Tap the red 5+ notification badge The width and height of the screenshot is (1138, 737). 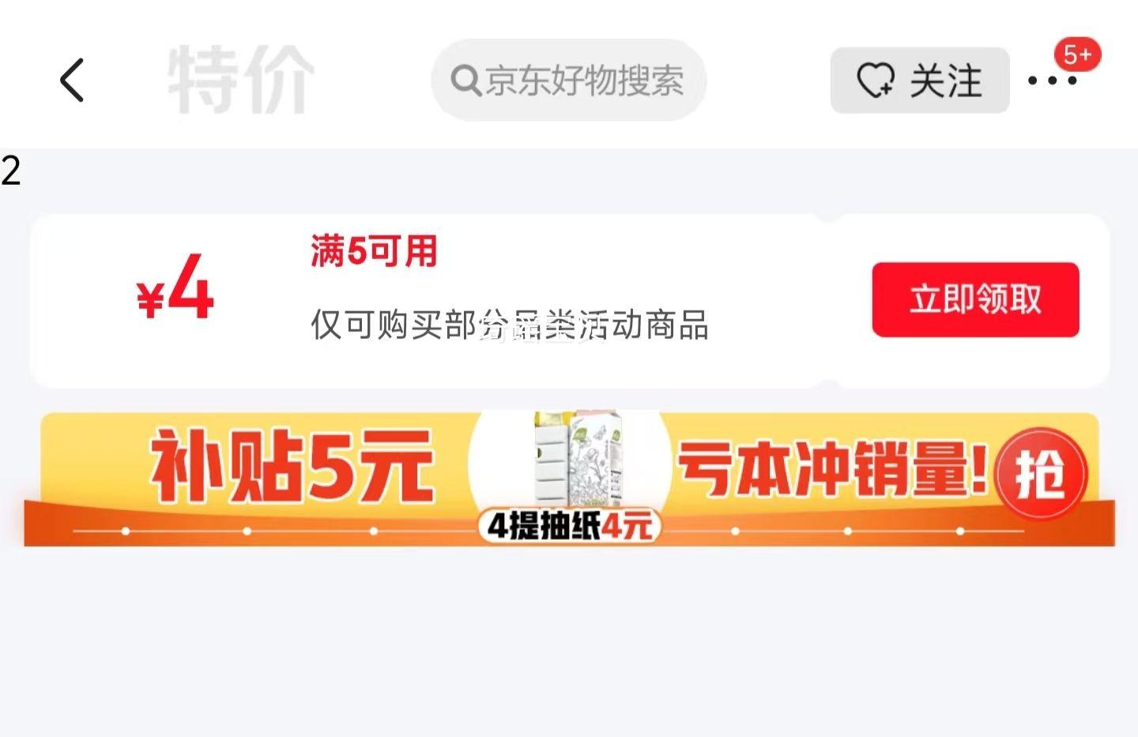tap(1077, 55)
